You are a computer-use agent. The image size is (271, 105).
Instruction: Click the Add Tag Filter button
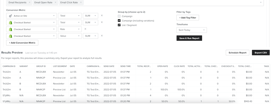(x=188, y=18)
